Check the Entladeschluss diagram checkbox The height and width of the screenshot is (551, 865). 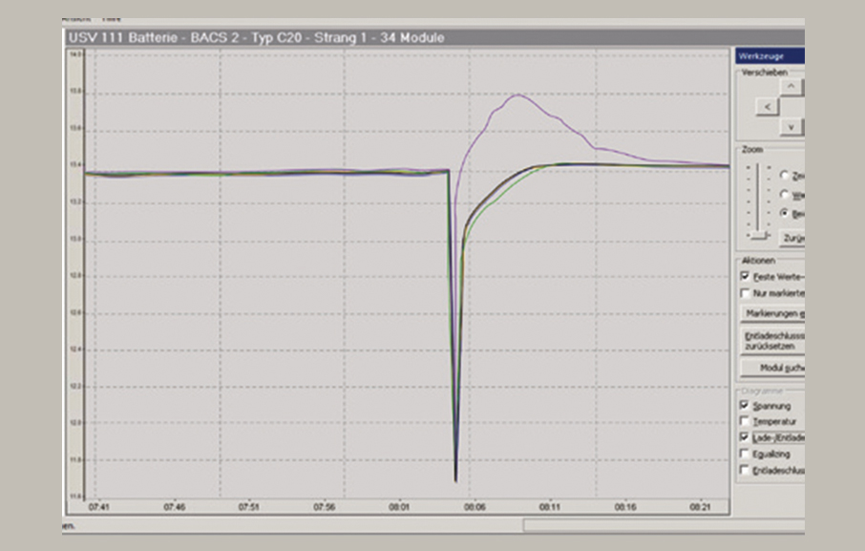745,471
